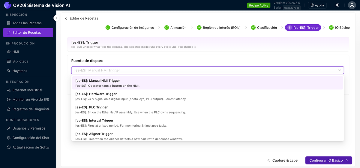Click the serial number gsac297085
Image resolution: width=360 pixels, height=168 pixels.
click(292, 8)
